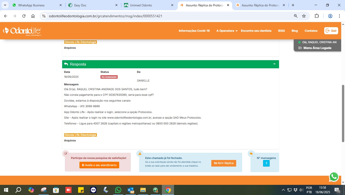Click the chat bubbles icon above Nº mensagens

tap(251, 154)
